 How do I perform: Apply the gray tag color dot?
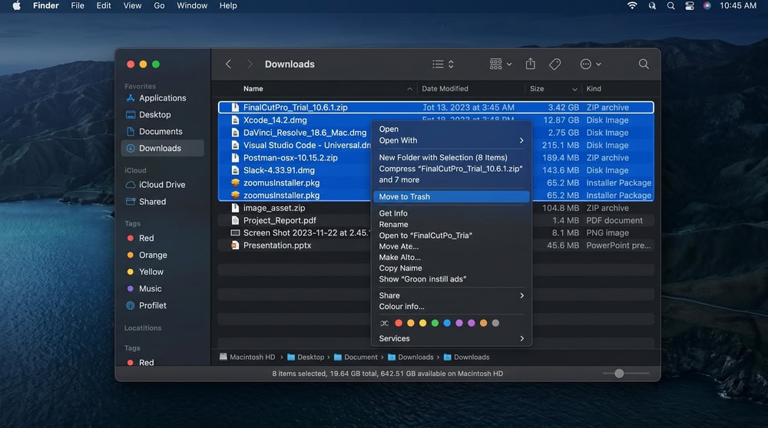point(495,323)
